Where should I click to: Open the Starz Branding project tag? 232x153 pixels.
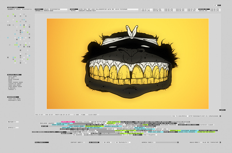39,132
